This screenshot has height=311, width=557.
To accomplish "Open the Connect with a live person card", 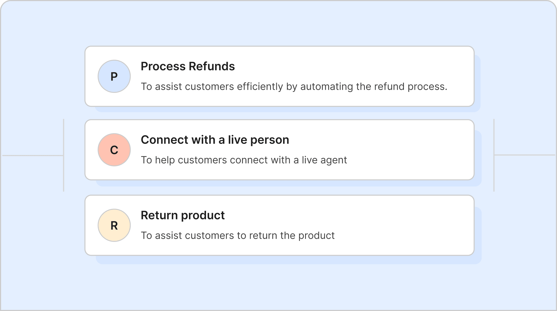I will click(280, 150).
